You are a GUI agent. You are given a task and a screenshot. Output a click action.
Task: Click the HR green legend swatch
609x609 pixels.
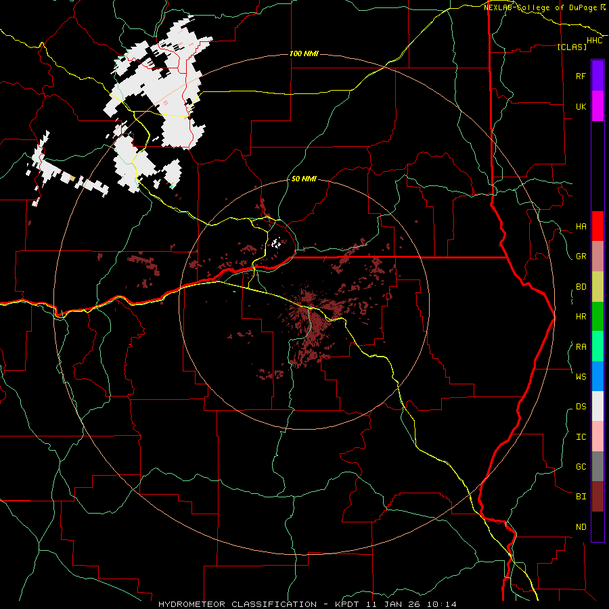597,317
